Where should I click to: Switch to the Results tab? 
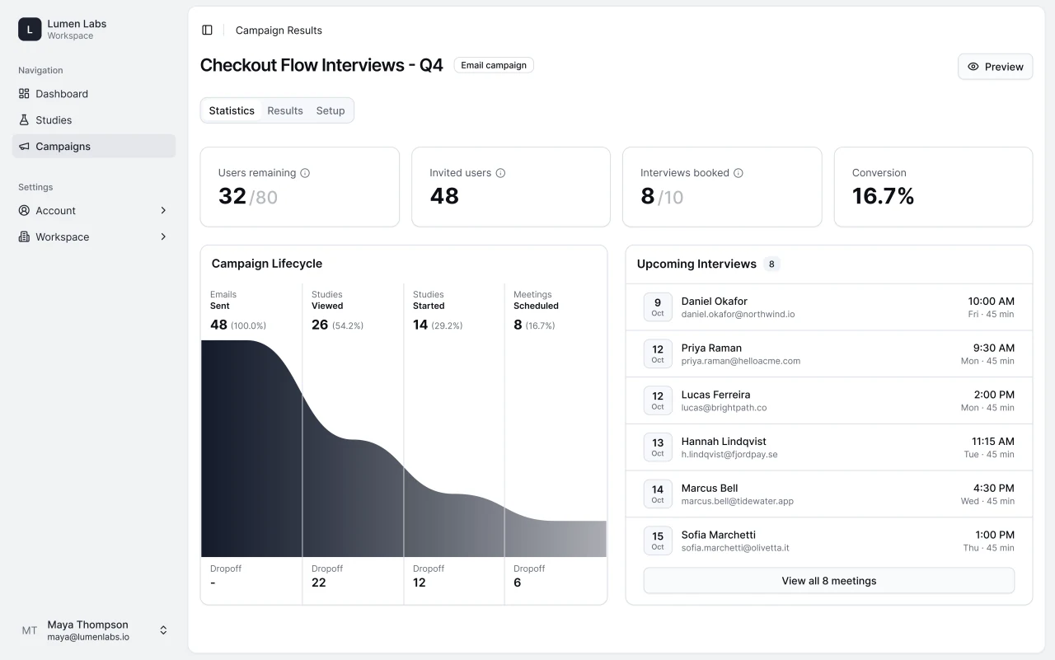[x=285, y=110]
